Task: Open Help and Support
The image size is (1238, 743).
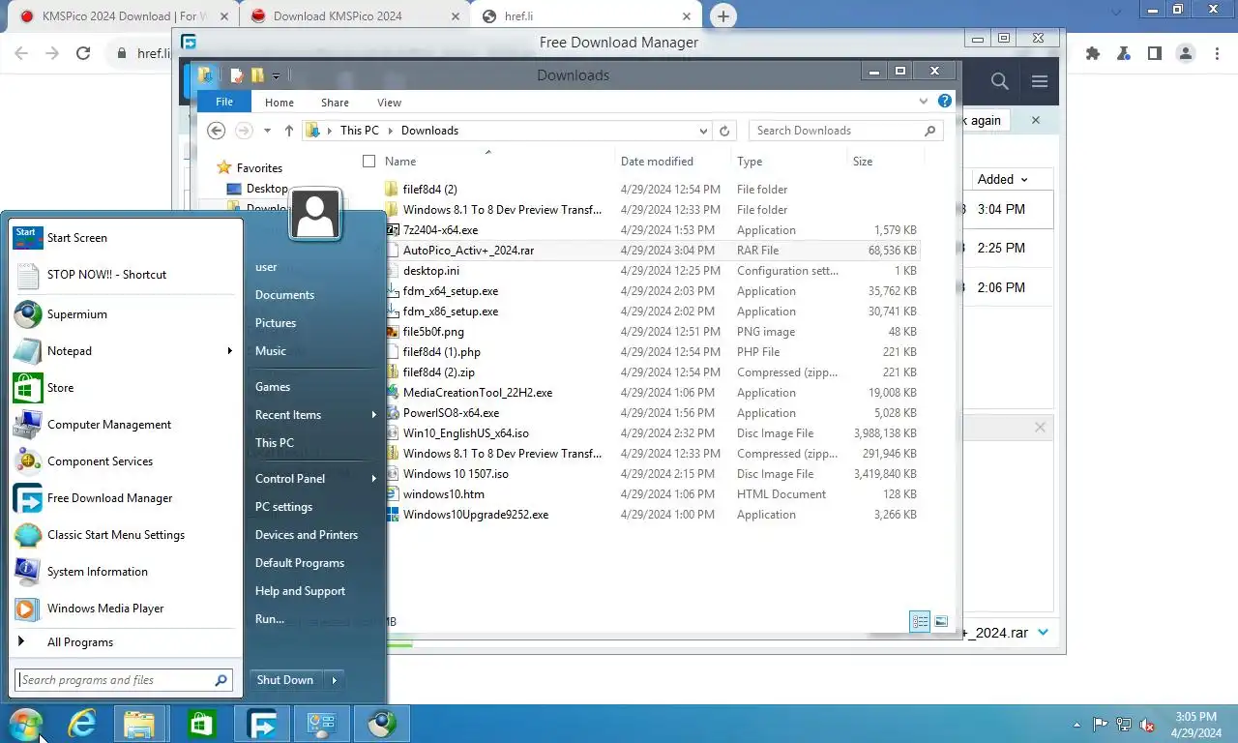Action: pyautogui.click(x=300, y=591)
